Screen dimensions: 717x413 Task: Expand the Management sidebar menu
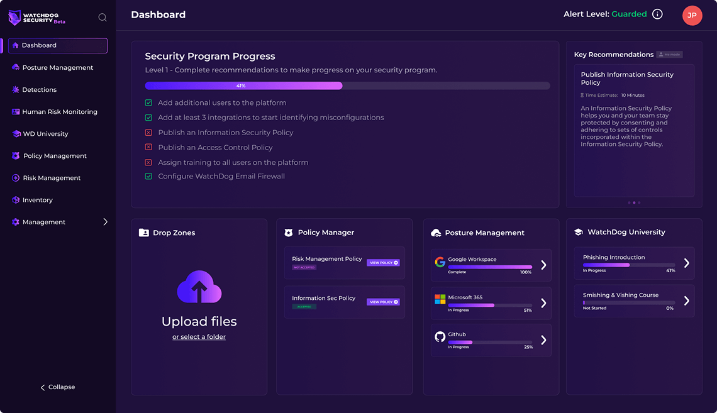105,221
